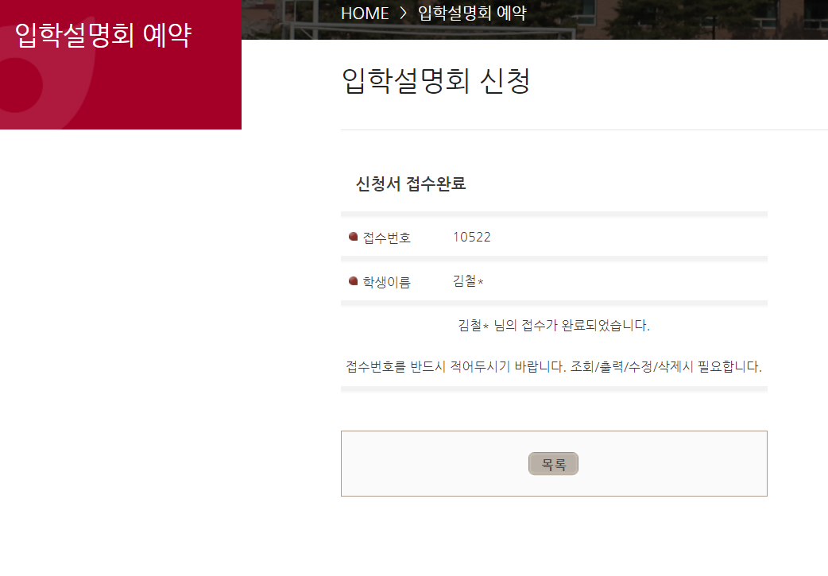Click the 접수가 완료되었습니다 confirmation message

[x=554, y=326]
